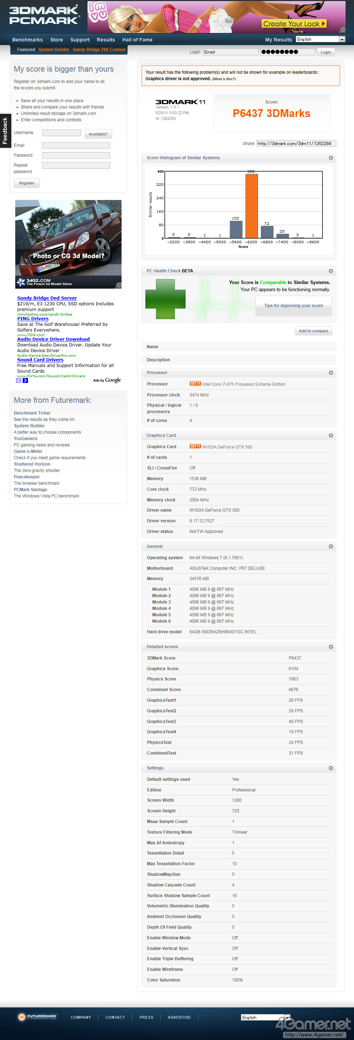Open Shattered Horizon link
Image resolution: width=354 pixels, height=1040 pixels.
click(32, 464)
